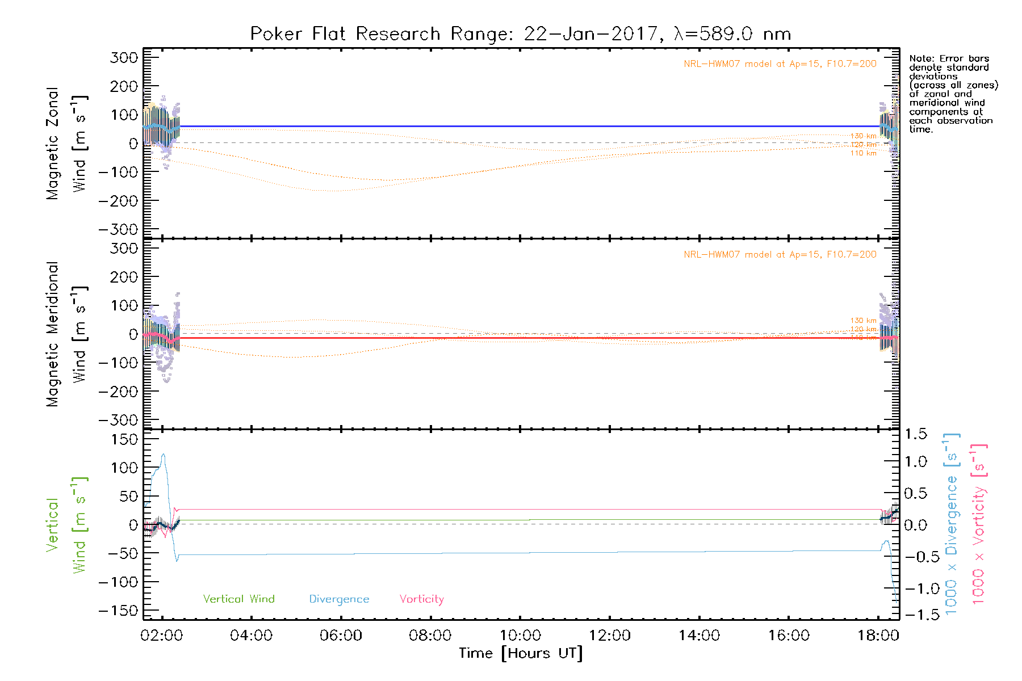1022x681 pixels.
Task: Click the '12:00' time tick label
Action: point(610,636)
